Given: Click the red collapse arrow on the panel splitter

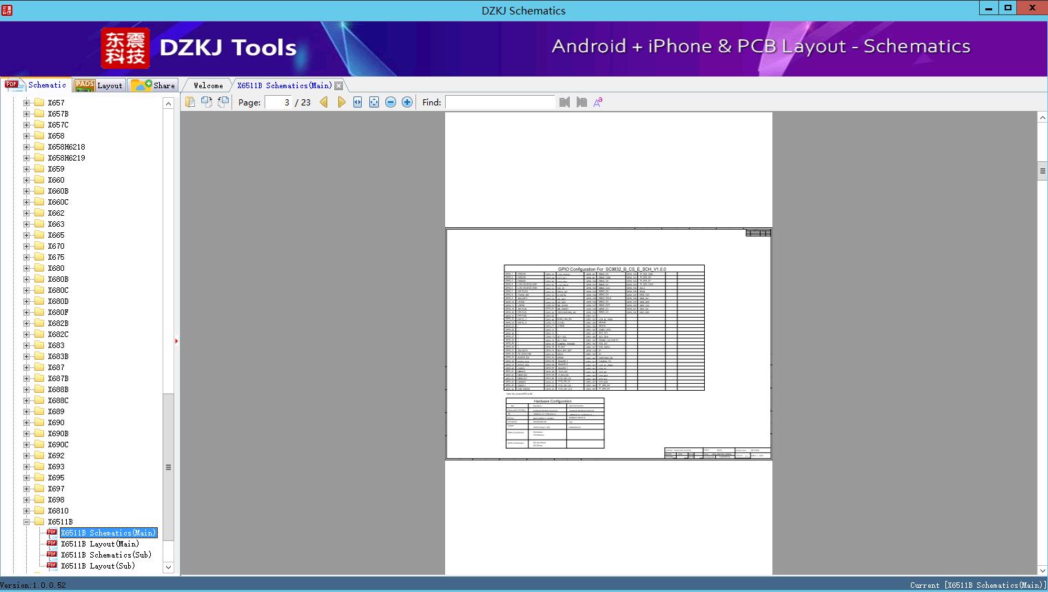Looking at the screenshot, I should point(176,340).
